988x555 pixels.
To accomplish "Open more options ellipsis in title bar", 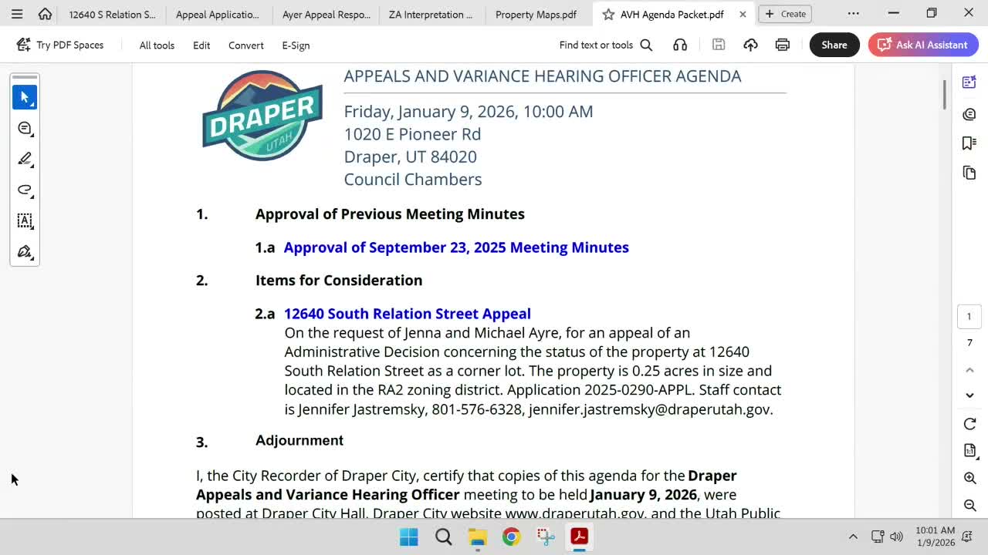I will (853, 13).
